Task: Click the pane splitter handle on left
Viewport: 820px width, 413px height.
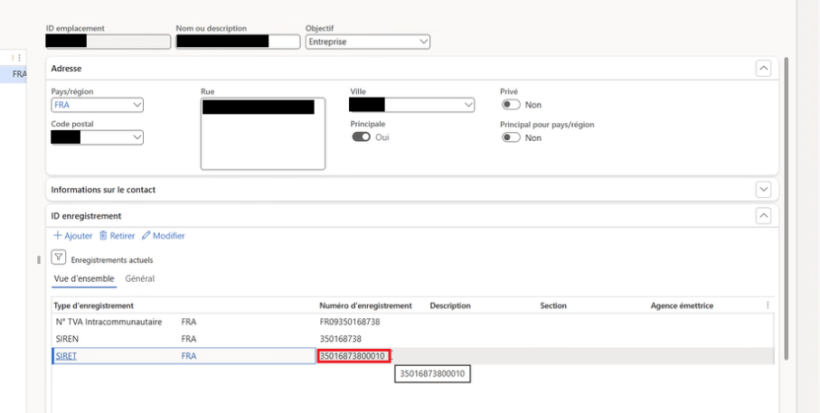Action: click(x=39, y=260)
